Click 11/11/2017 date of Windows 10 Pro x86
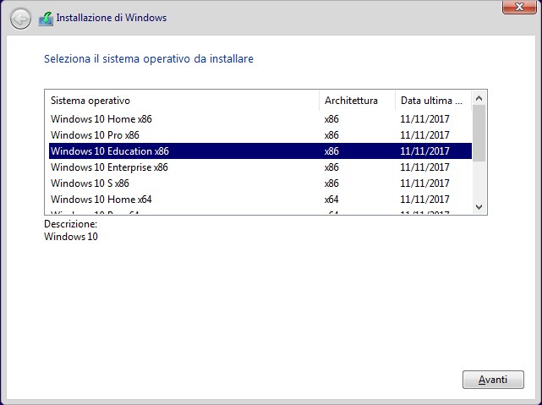 tap(424, 134)
